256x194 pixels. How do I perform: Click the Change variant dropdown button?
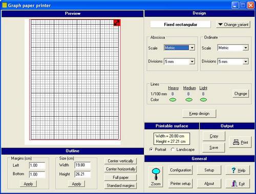tap(233, 25)
